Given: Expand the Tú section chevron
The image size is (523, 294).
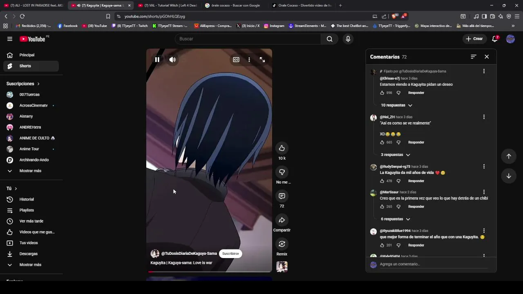Looking at the screenshot, I should tap(16, 189).
